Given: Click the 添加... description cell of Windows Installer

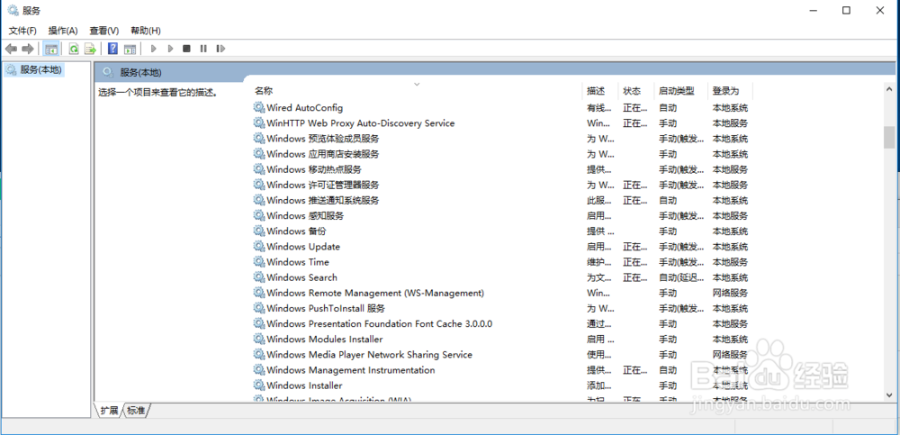Looking at the screenshot, I should click(598, 385).
